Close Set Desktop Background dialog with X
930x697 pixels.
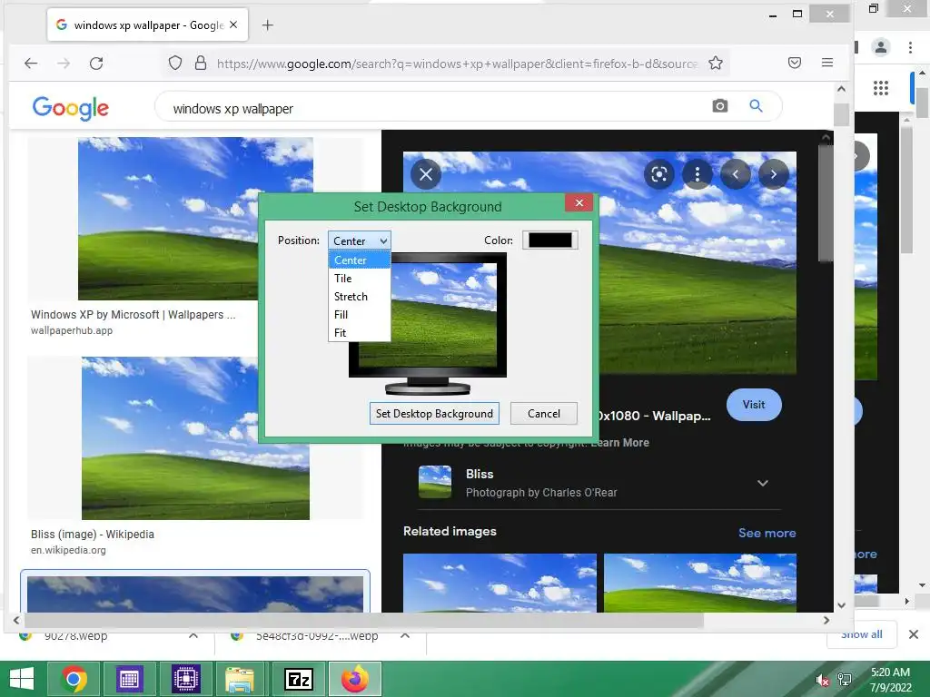tap(579, 203)
